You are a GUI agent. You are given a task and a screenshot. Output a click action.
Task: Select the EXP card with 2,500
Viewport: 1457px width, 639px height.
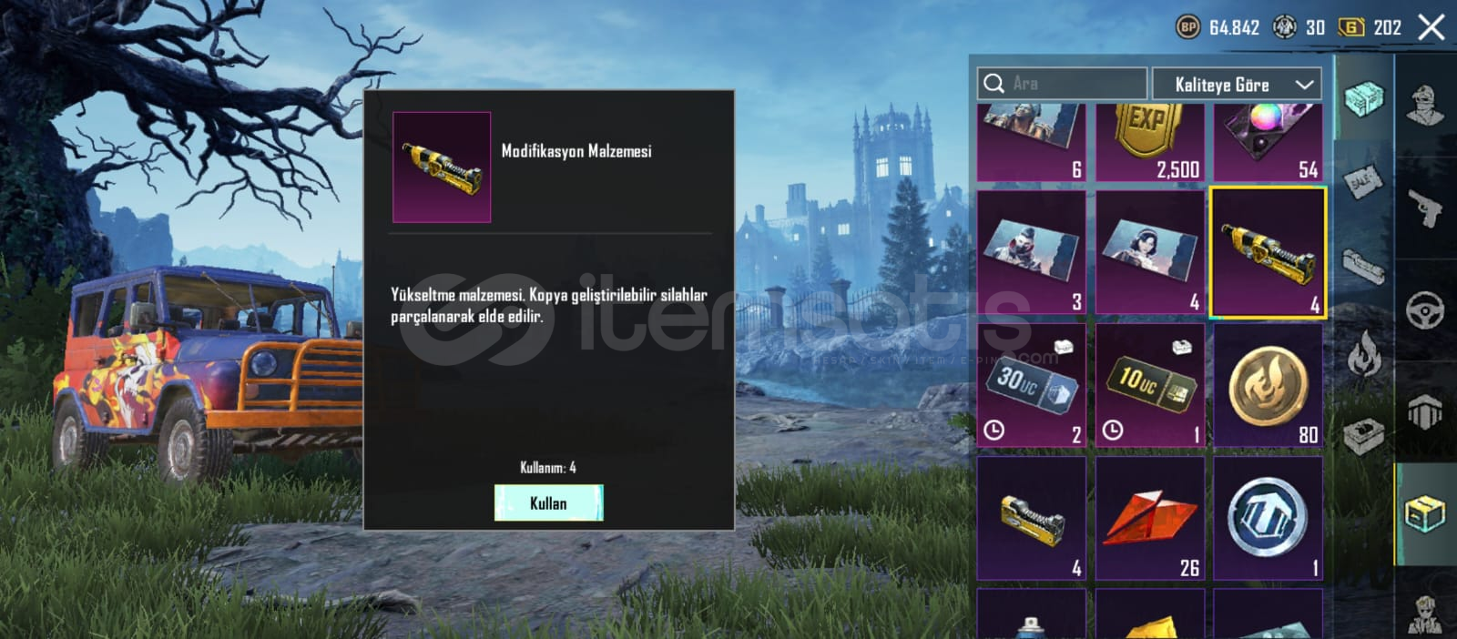click(x=1150, y=143)
